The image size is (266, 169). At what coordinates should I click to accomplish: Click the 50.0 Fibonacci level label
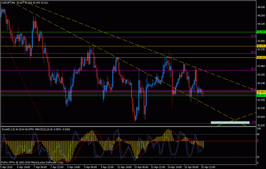253,52
